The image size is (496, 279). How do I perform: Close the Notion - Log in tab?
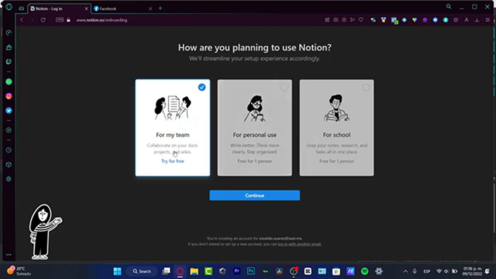tap(86, 9)
